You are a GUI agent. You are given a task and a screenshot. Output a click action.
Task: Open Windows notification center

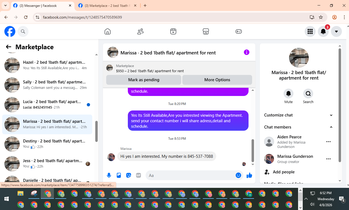[342, 199]
